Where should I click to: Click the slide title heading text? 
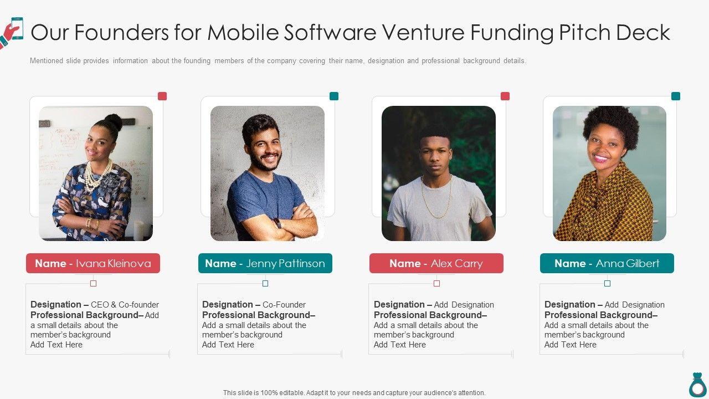pyautogui.click(x=350, y=33)
